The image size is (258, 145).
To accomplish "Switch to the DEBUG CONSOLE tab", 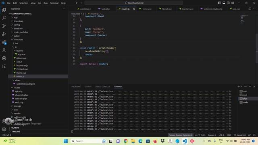I will (x=102, y=87).
